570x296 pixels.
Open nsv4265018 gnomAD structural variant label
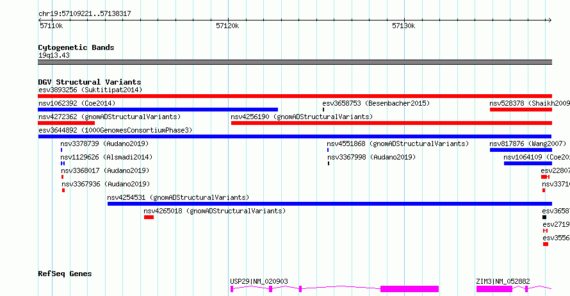pos(215,211)
